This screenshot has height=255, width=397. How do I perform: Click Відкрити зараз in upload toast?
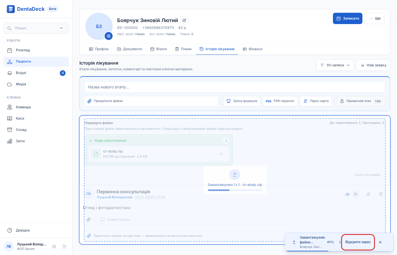(x=358, y=242)
